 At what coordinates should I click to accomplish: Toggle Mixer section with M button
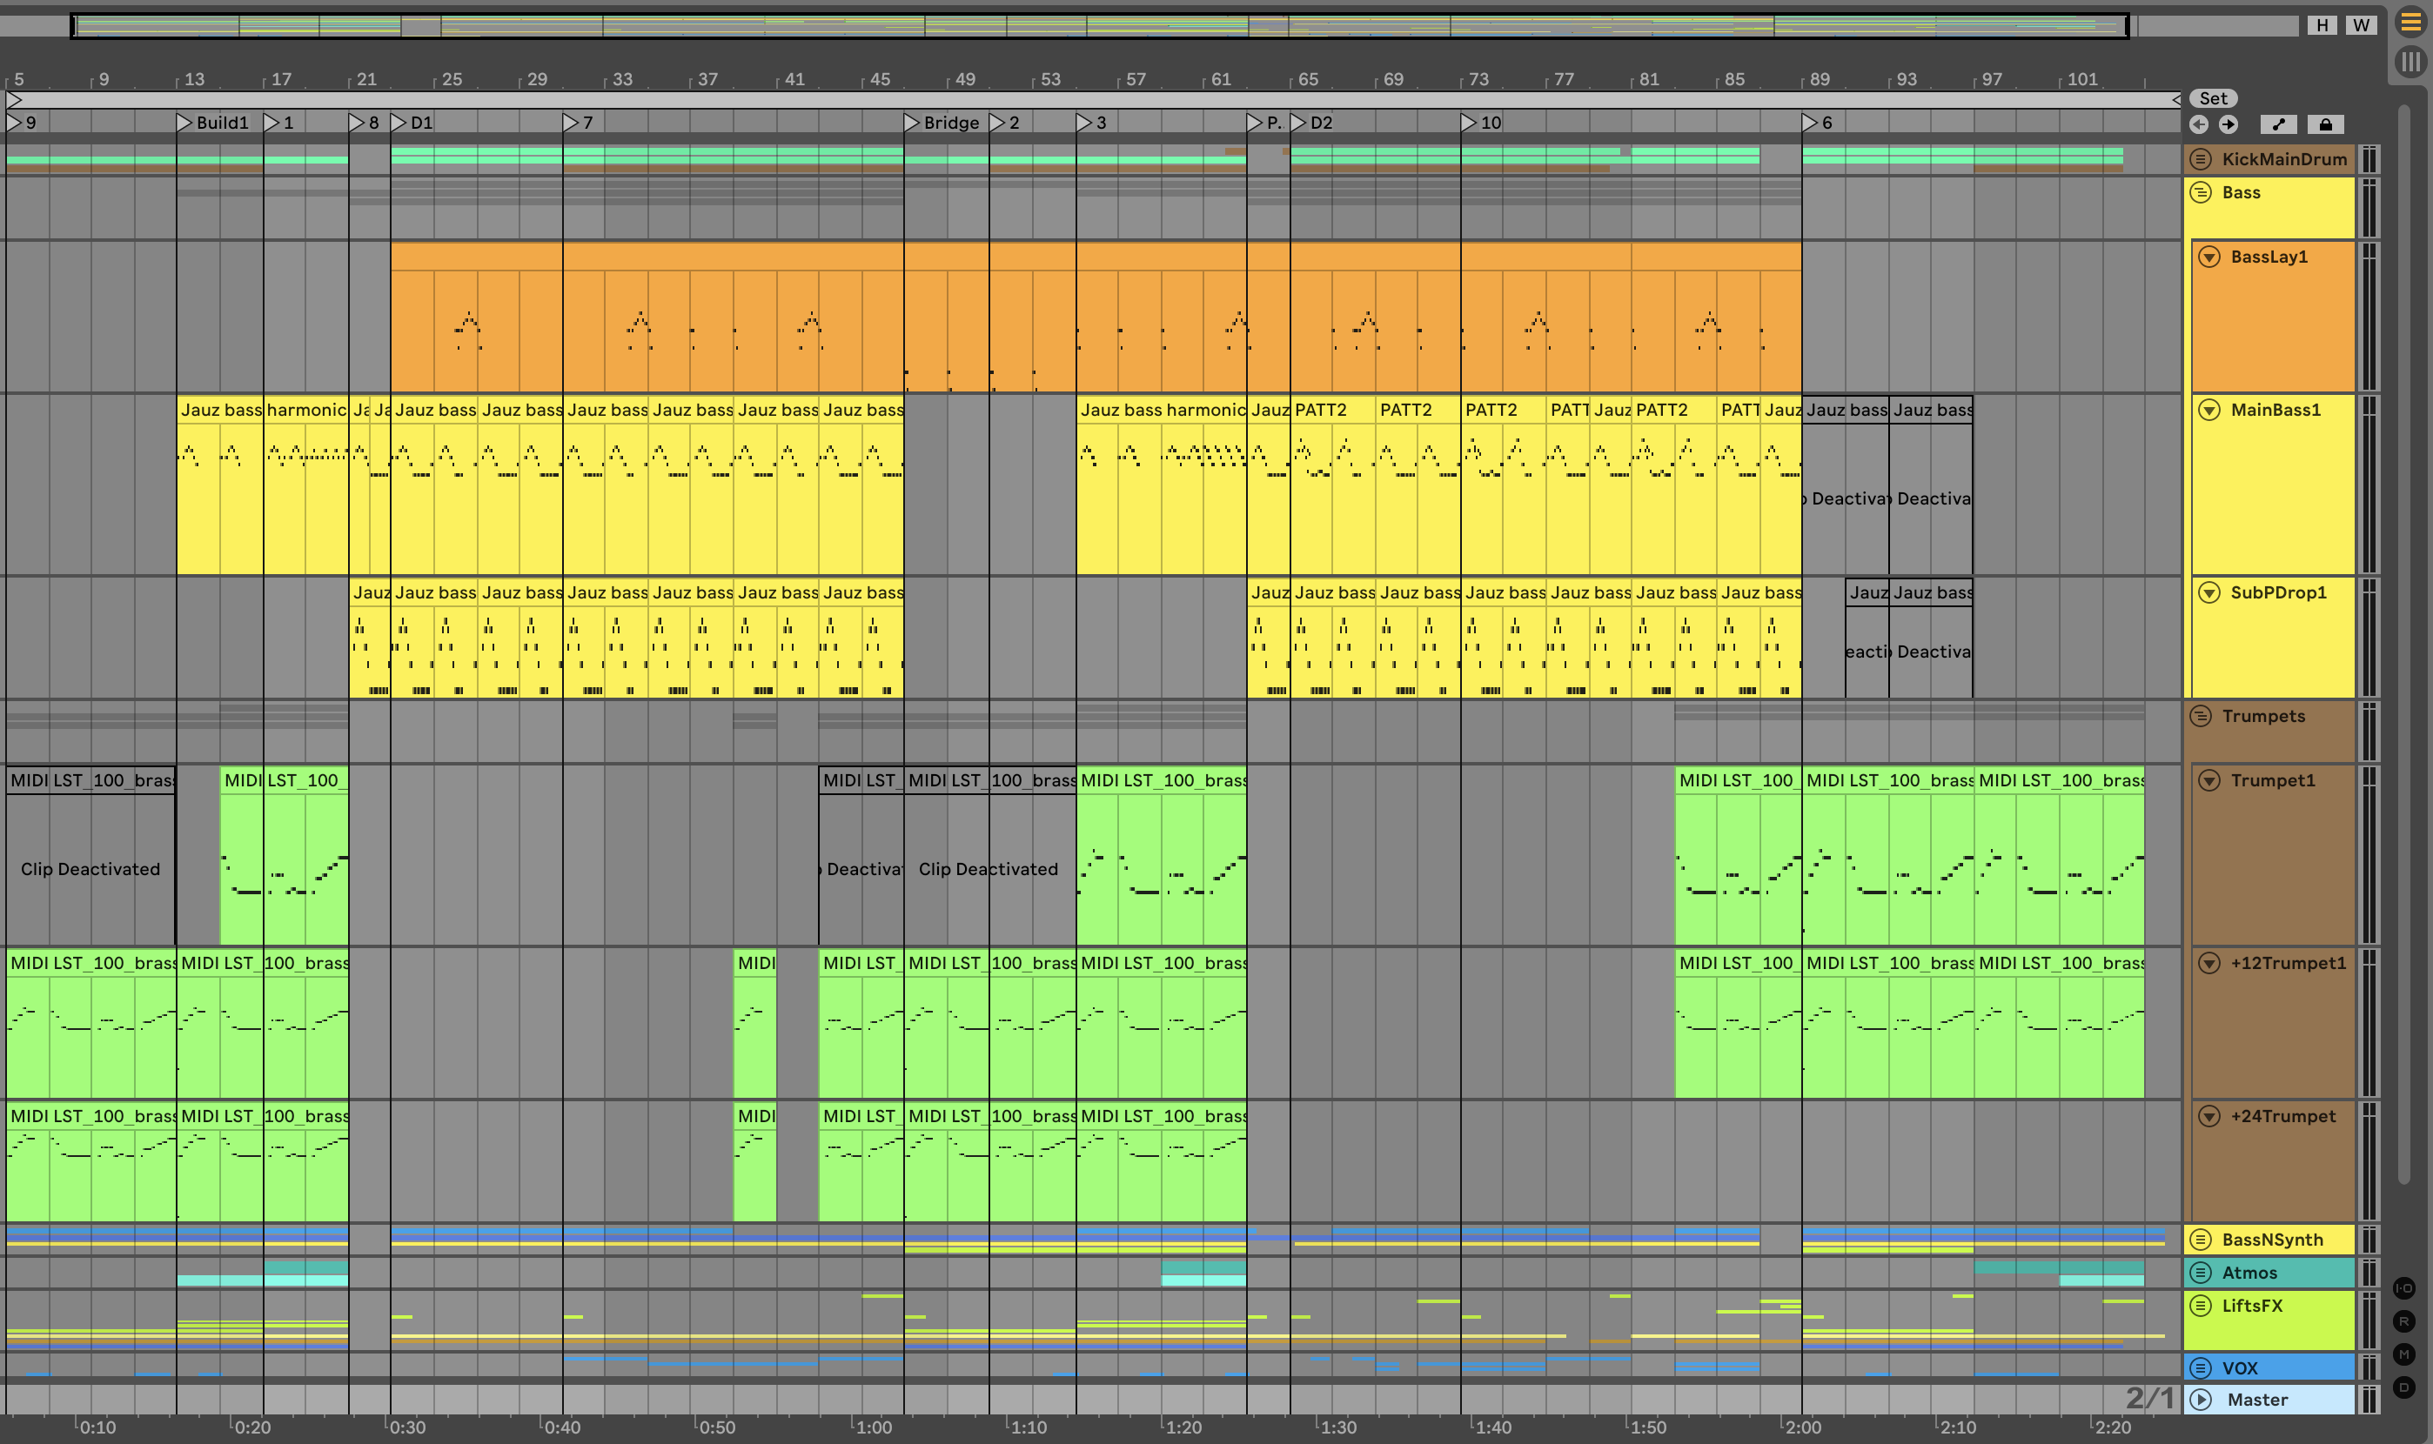2403,1354
